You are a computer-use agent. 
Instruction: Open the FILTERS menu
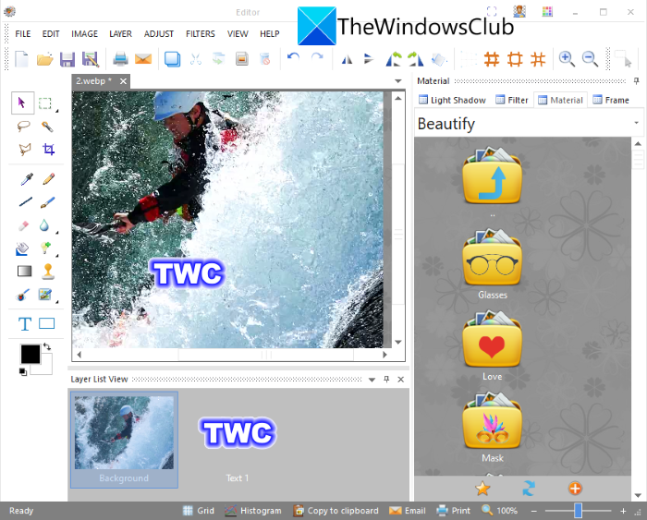201,34
